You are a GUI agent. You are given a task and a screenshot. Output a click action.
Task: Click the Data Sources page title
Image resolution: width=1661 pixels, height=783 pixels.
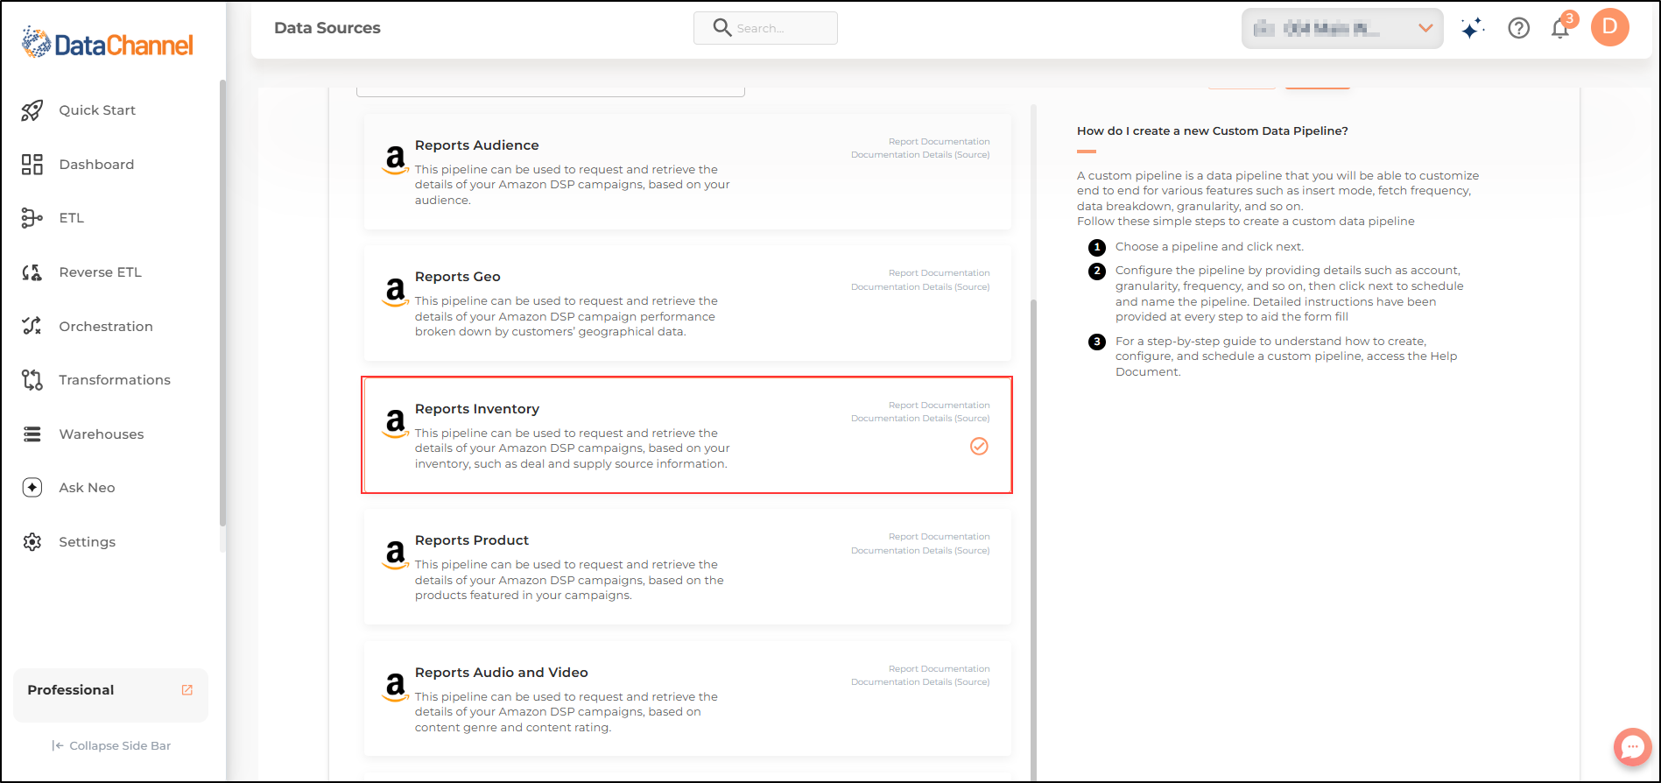(x=327, y=28)
